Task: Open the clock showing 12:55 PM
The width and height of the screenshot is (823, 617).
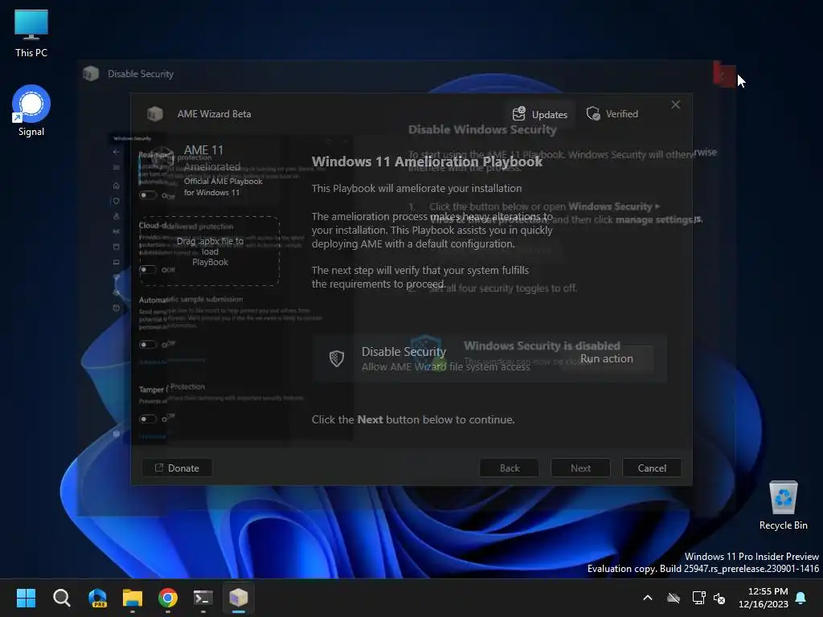Action: pyautogui.click(x=764, y=598)
